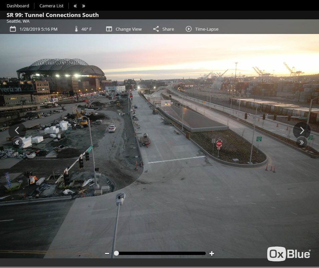Click the calendar icon beside the date
Screen dimensions: 319x268
click(x=13, y=29)
